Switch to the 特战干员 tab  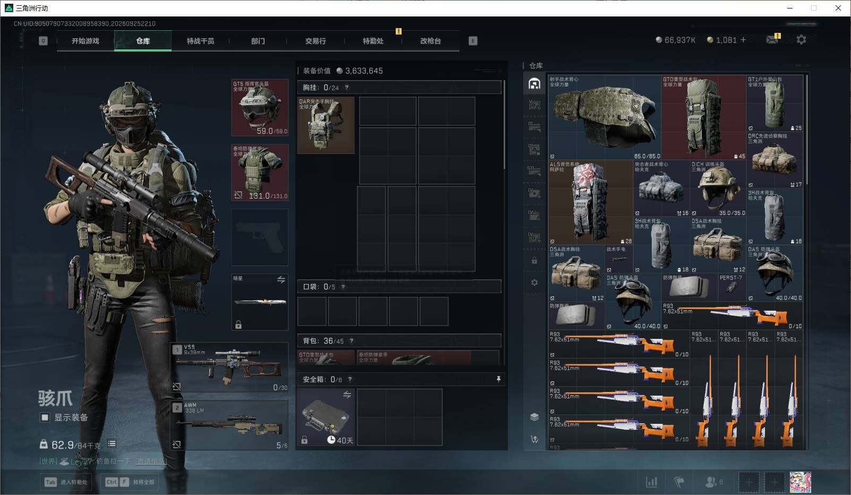(200, 41)
